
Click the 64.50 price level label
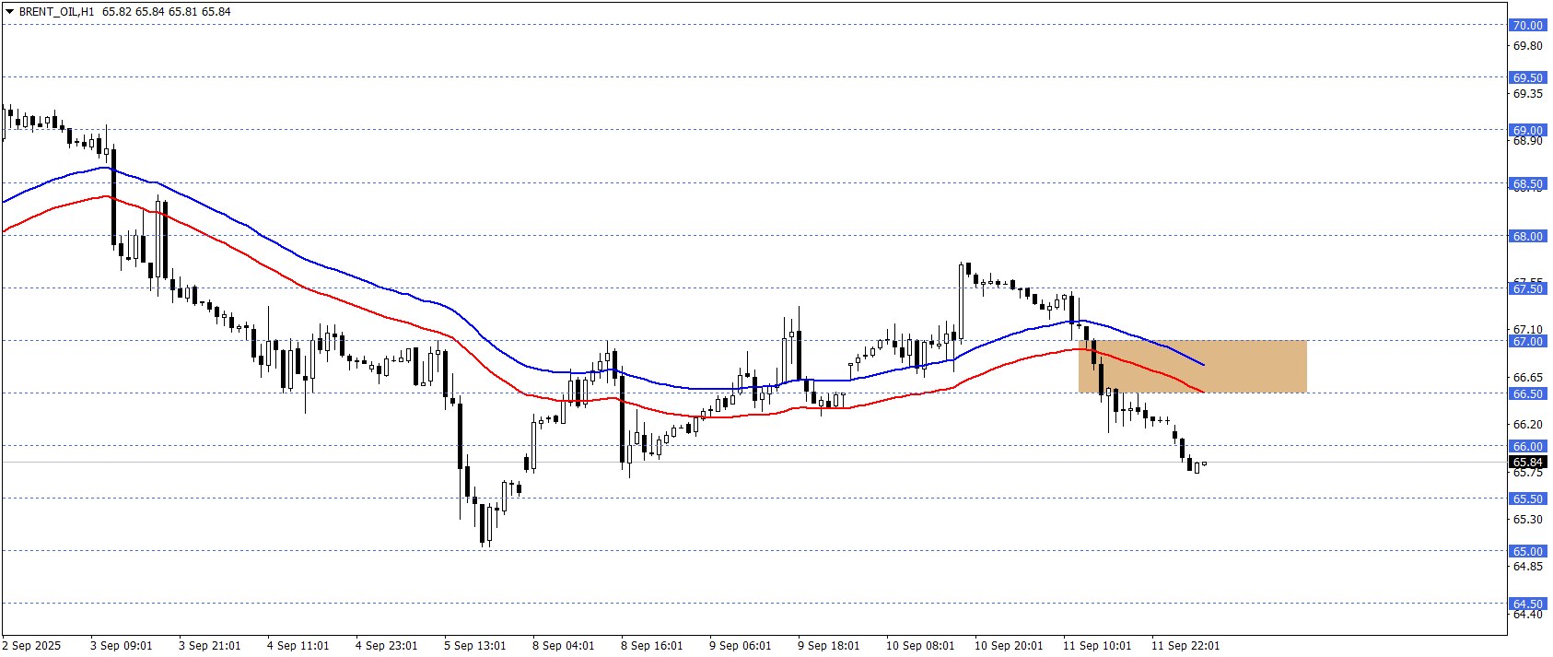[x=1527, y=604]
